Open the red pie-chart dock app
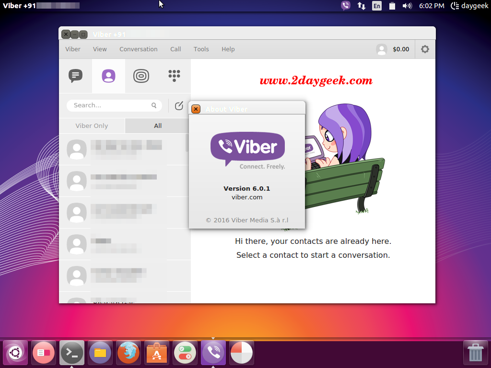The width and height of the screenshot is (491, 368). click(242, 353)
